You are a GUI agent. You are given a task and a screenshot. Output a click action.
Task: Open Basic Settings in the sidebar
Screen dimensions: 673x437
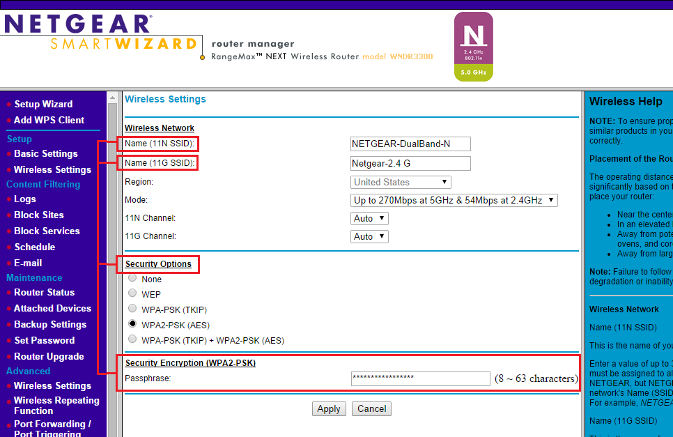[46, 153]
